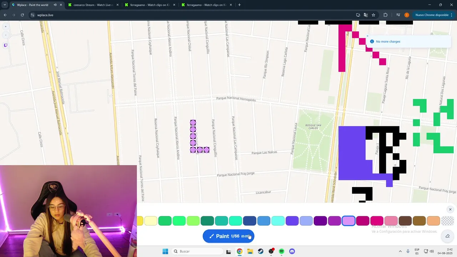Open the Chrome profile avatar
Viewport: 457px width, 257px height.
pos(407,15)
